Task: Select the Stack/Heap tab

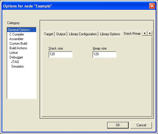Action: point(132,33)
